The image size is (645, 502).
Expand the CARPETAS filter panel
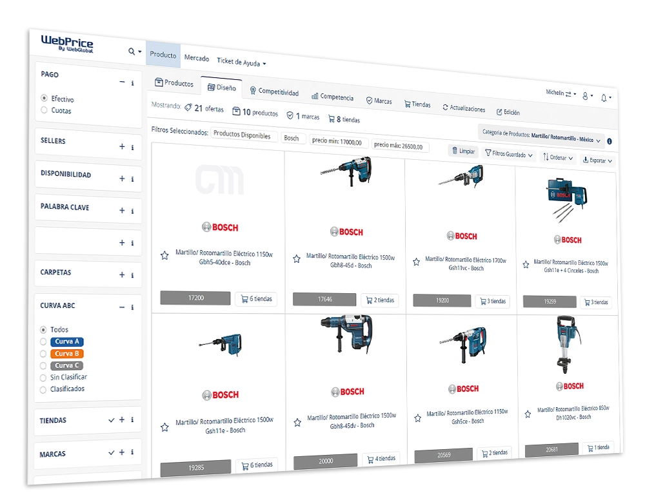[122, 275]
